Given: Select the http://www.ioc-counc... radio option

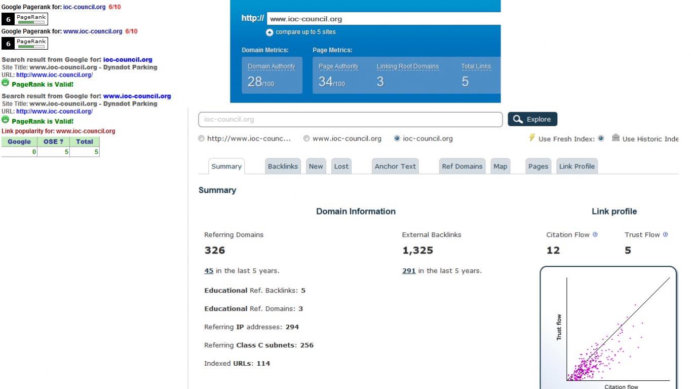Looking at the screenshot, I should pyautogui.click(x=202, y=138).
